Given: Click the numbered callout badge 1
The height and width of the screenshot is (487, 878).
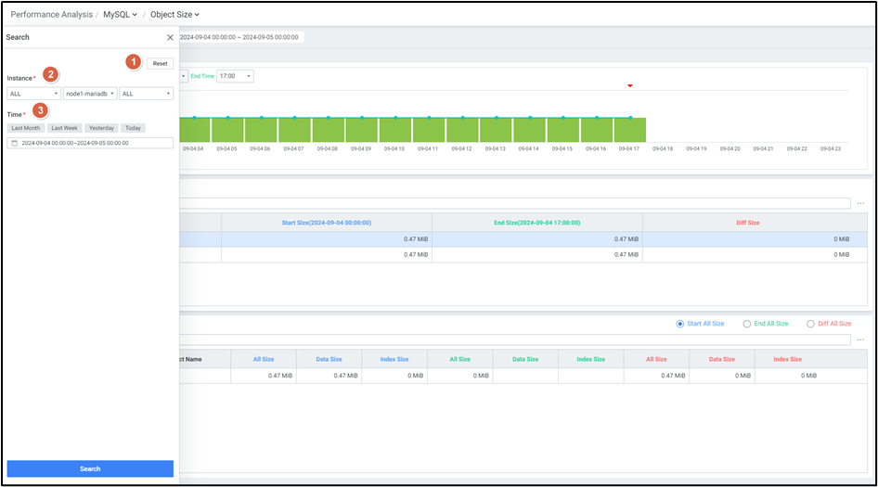Looking at the screenshot, I should click(x=133, y=61).
